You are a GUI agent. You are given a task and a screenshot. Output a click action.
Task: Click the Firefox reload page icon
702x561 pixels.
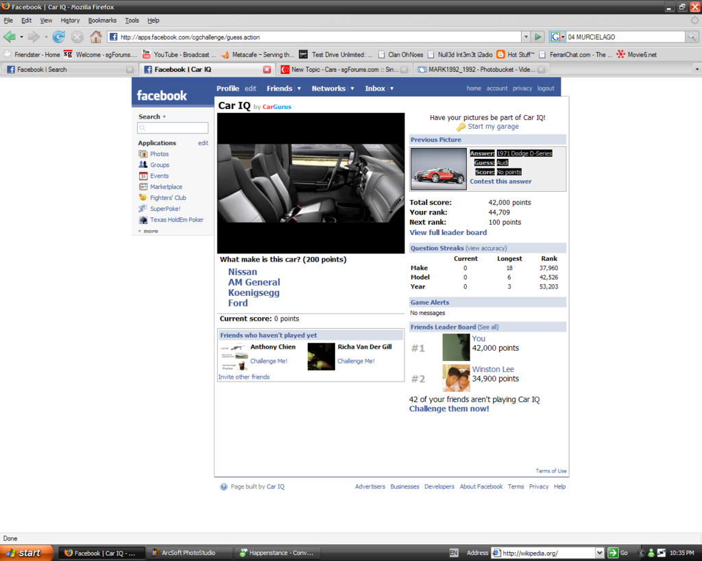[59, 37]
